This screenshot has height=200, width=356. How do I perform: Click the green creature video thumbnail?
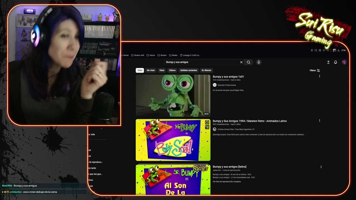173,96
